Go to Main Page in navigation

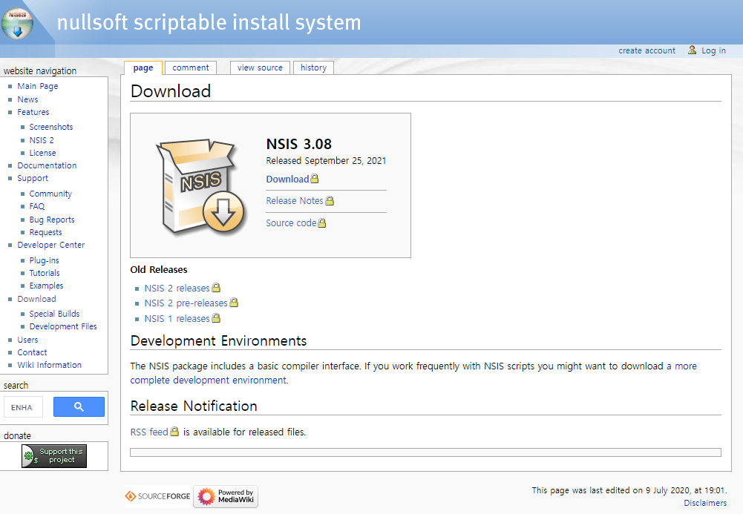pos(38,86)
